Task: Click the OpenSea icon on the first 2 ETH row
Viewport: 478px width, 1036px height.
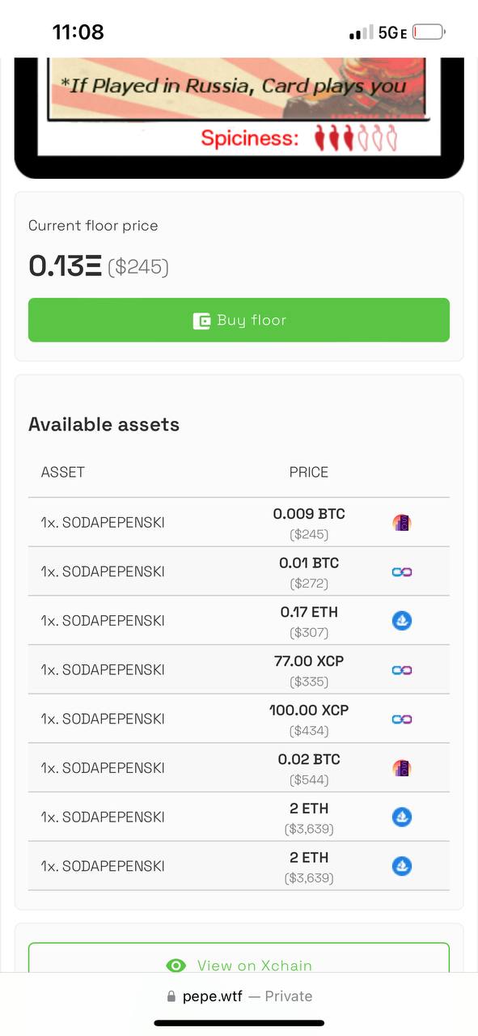Action: point(402,817)
